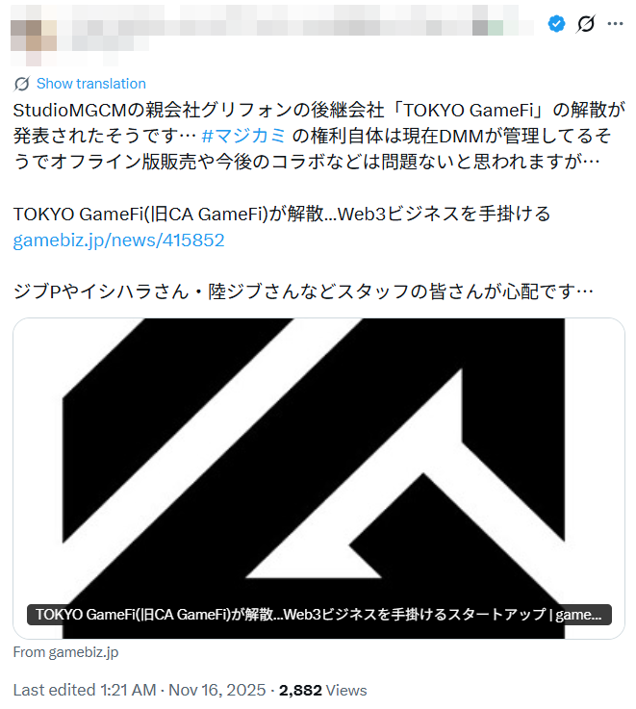Open the black-and-white logo card image
The width and height of the screenshot is (636, 709).
(318, 478)
